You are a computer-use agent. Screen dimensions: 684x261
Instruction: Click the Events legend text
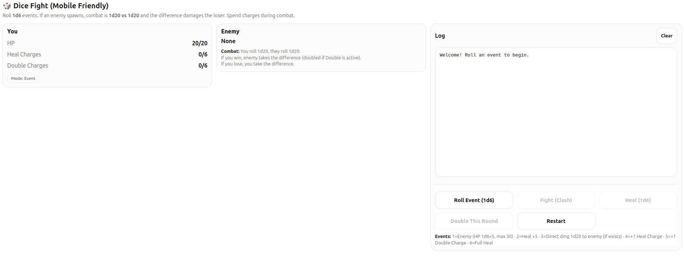555,239
